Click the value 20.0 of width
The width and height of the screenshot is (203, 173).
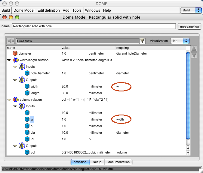[65, 86]
